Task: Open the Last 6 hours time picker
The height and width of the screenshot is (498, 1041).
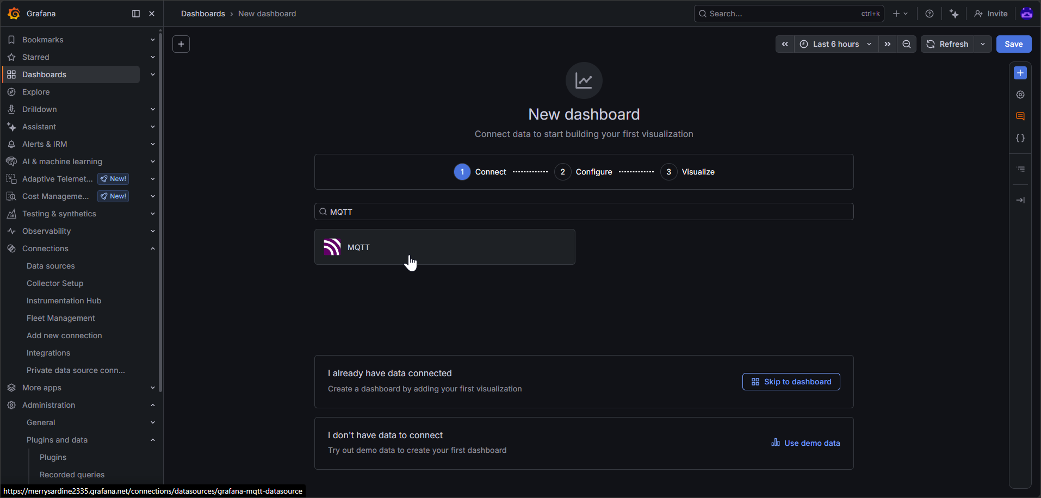Action: [x=836, y=44]
